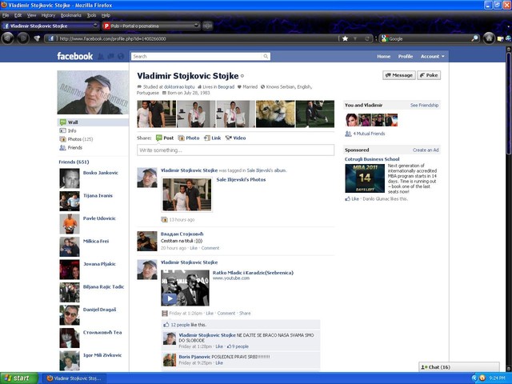Click the Windows start button
The height and width of the screenshot is (384, 512).
18,378
